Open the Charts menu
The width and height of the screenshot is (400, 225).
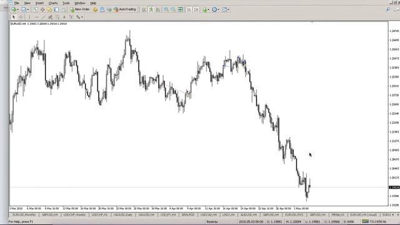click(x=52, y=3)
